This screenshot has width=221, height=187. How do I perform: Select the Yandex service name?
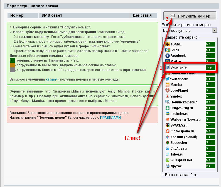point(176,96)
